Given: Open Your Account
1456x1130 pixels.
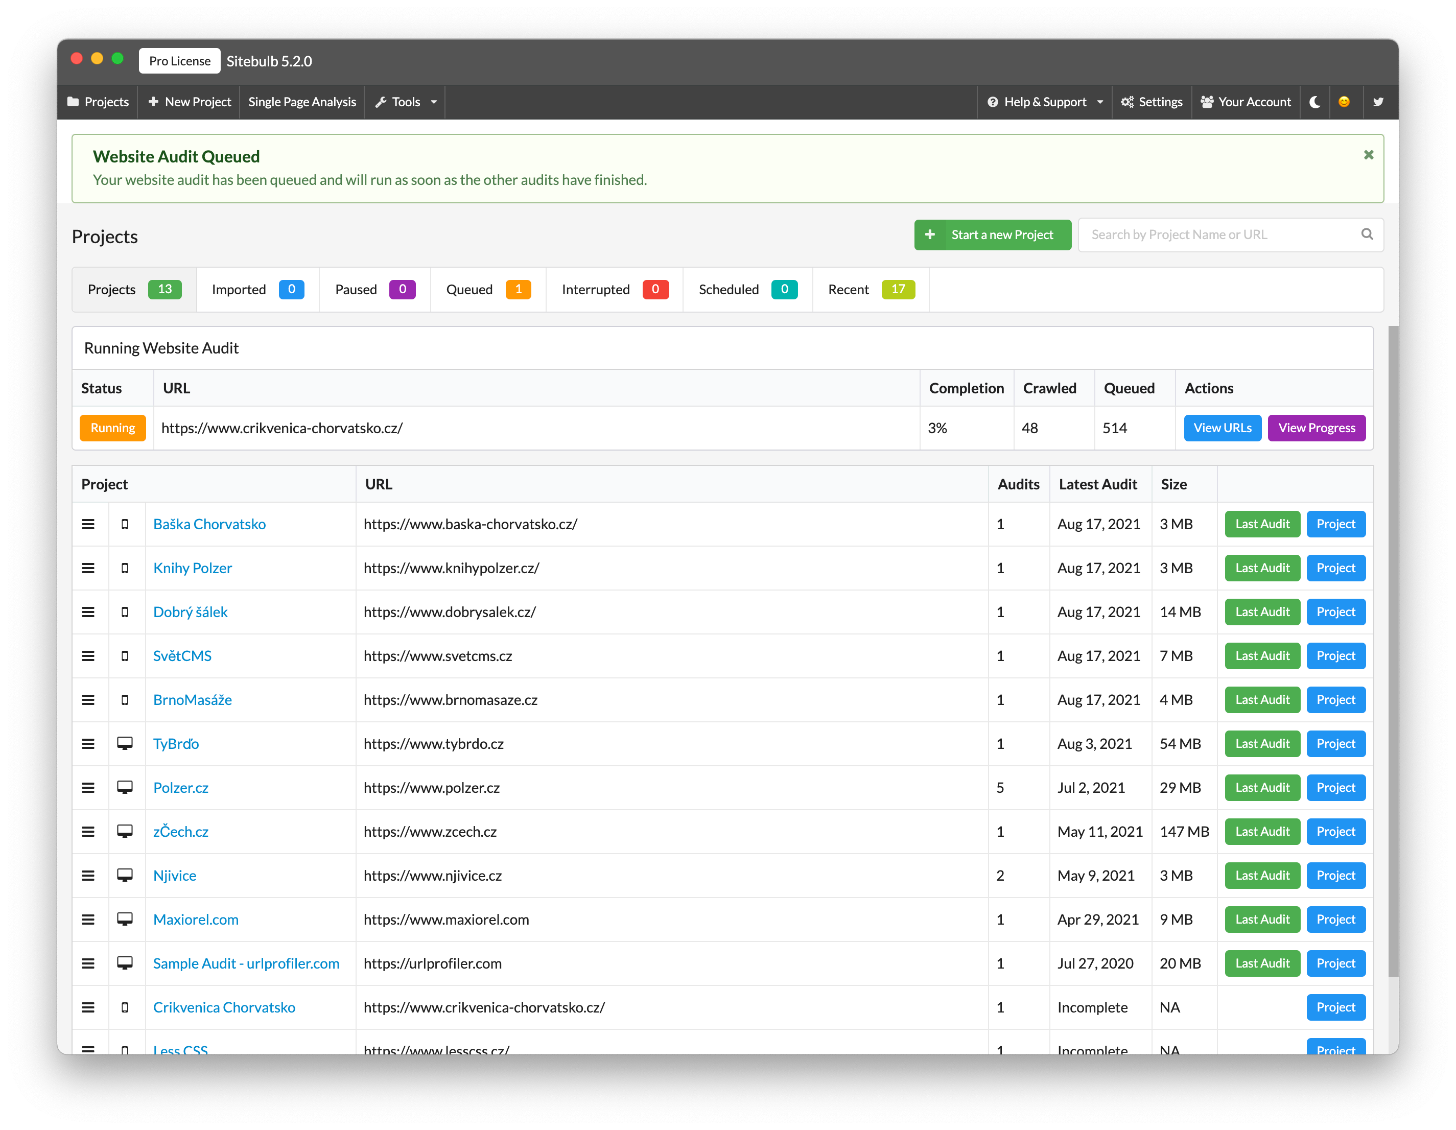Looking at the screenshot, I should click(1246, 102).
